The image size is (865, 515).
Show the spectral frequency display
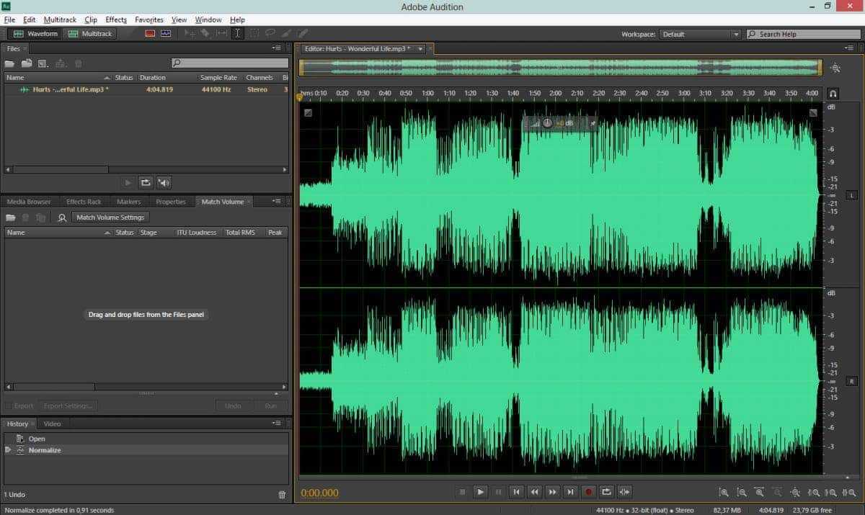tap(150, 33)
